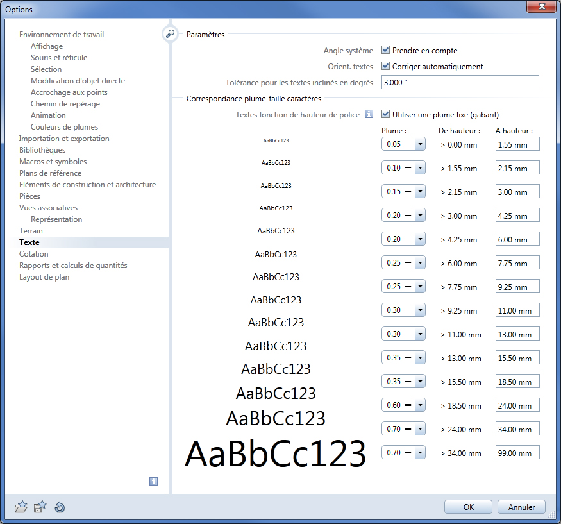The image size is (561, 524).
Task: Select Terrain category
Action: point(31,230)
